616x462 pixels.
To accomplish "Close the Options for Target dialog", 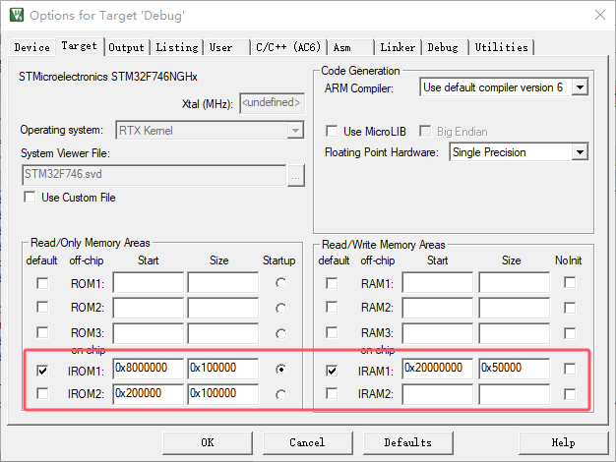I will (x=599, y=15).
